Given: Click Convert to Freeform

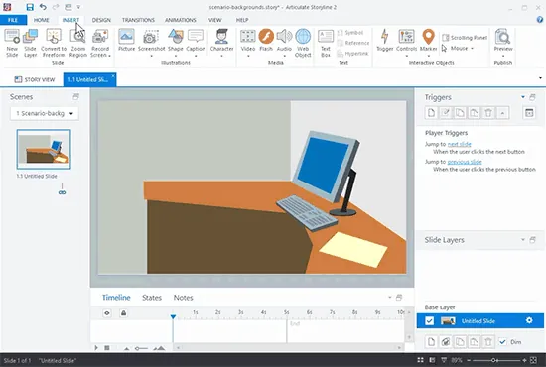Looking at the screenshot, I should (54, 43).
